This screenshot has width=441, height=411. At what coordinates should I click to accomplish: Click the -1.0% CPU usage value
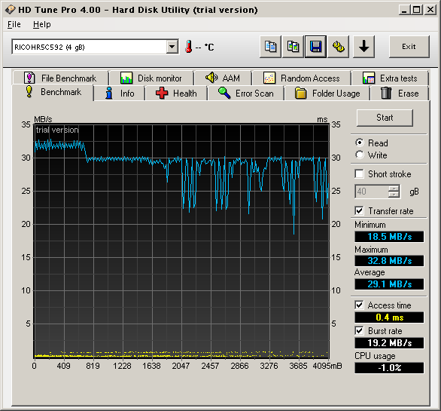click(x=389, y=368)
